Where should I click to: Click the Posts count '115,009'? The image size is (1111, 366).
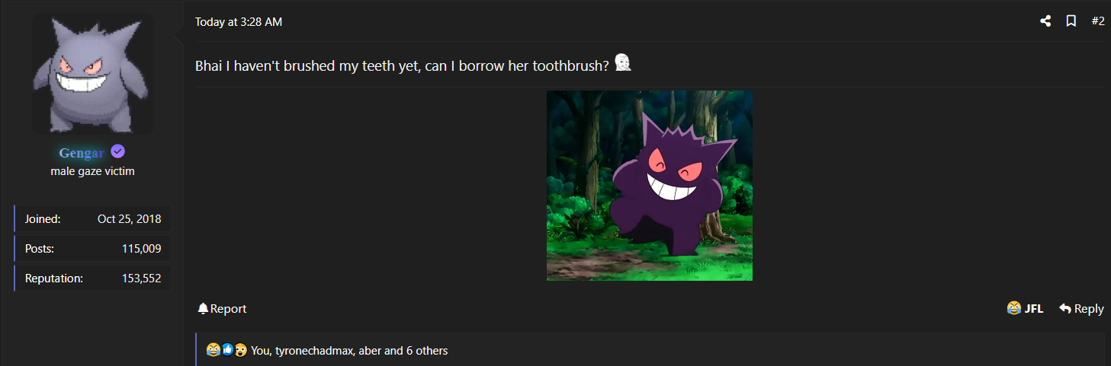pyautogui.click(x=141, y=249)
